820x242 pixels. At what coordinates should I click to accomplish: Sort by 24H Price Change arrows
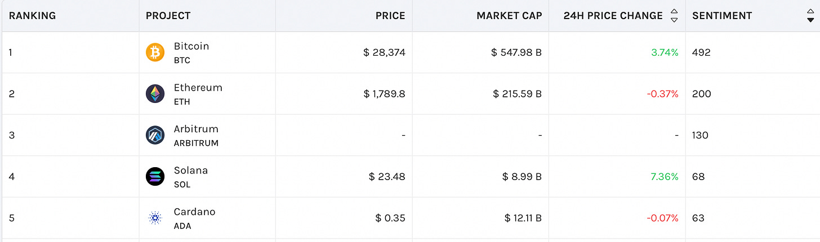674,16
